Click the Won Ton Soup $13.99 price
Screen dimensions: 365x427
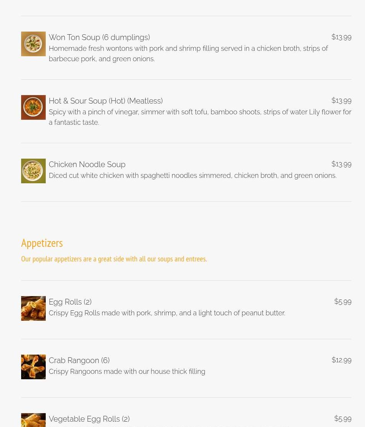pyautogui.click(x=341, y=37)
